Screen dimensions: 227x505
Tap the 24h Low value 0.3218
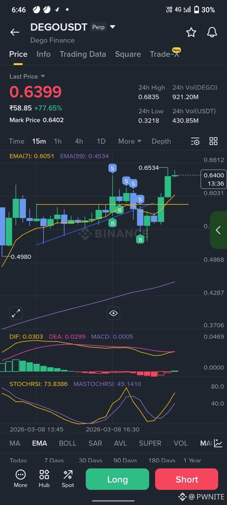point(148,121)
